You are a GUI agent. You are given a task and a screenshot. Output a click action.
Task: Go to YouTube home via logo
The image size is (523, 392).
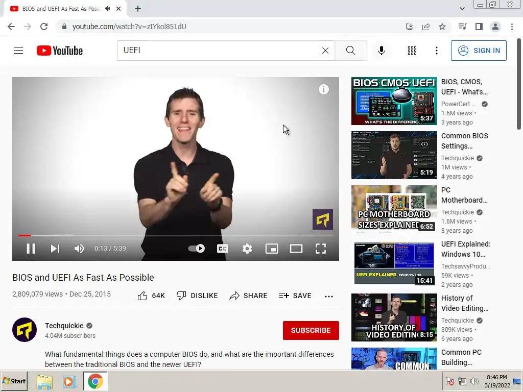[60, 51]
